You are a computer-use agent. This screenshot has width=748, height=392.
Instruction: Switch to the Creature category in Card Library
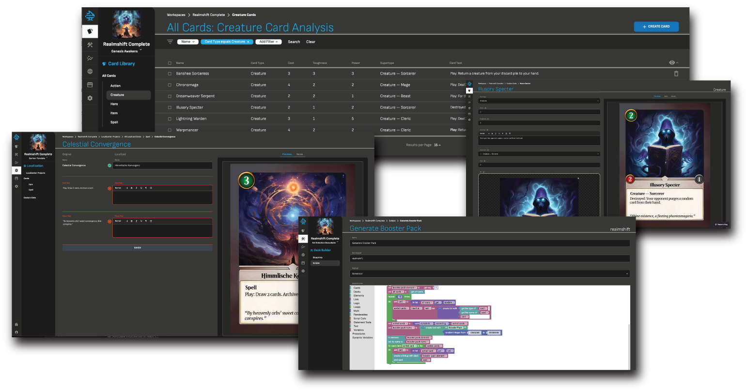point(116,95)
